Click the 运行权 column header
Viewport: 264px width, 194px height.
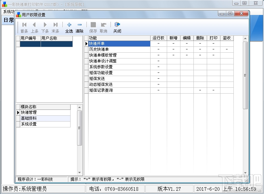[159, 38]
